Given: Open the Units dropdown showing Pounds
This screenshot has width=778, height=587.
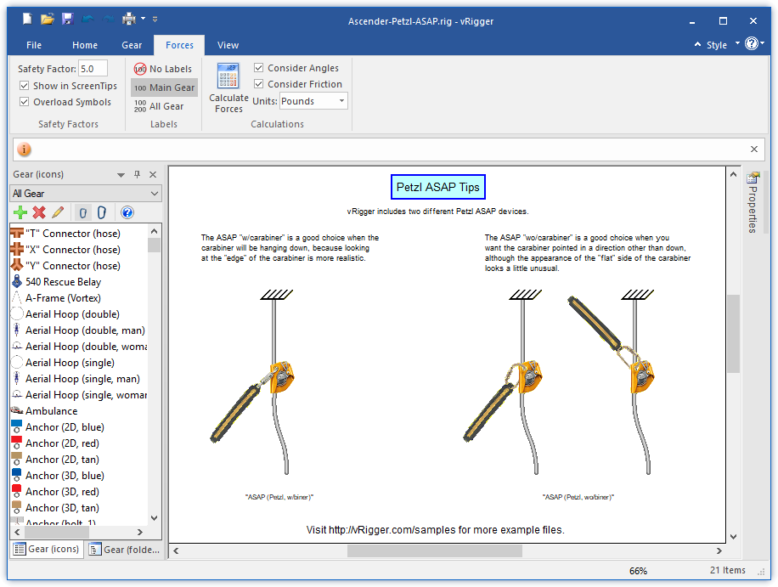Looking at the screenshot, I should (x=313, y=101).
